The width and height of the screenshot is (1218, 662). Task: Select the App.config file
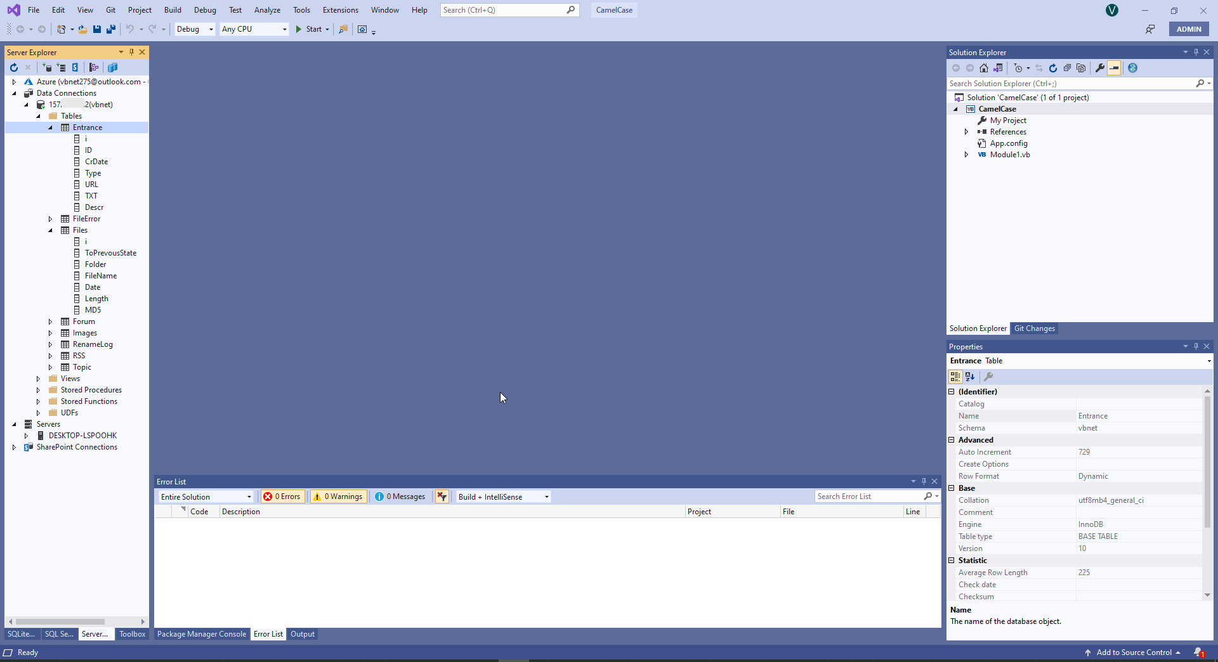(x=1008, y=143)
